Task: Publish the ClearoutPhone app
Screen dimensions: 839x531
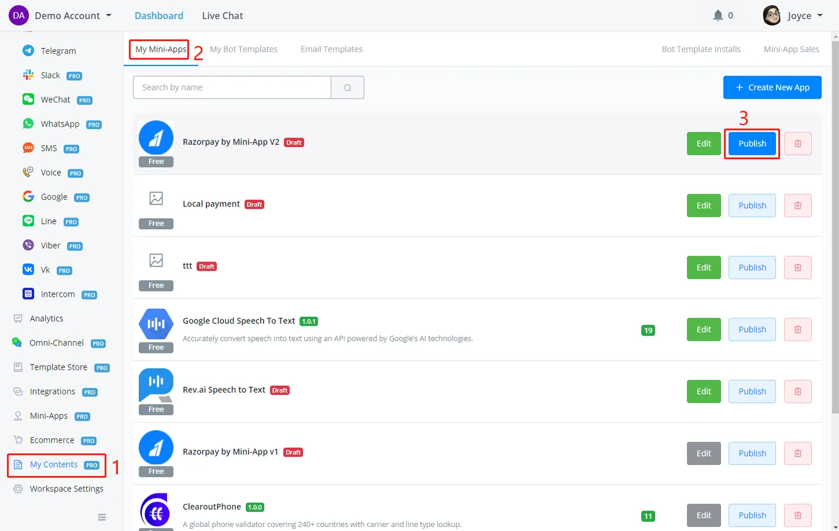Action: [752, 515]
